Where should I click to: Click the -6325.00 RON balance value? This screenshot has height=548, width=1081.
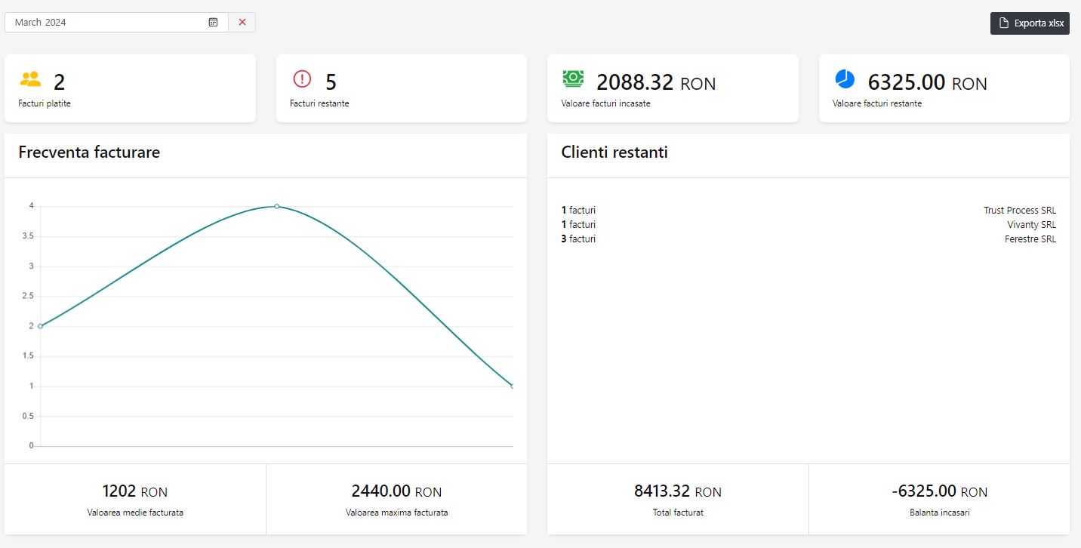pyautogui.click(x=939, y=491)
